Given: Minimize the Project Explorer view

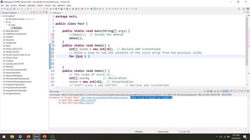Looking at the screenshot, I should tap(43, 12).
